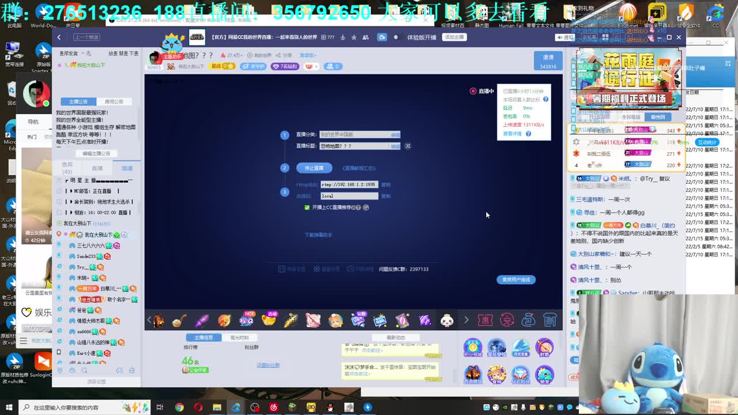Viewport: 738px width, 415px height.
Task: Switch to the 高光时刻 tab
Action: (239, 338)
